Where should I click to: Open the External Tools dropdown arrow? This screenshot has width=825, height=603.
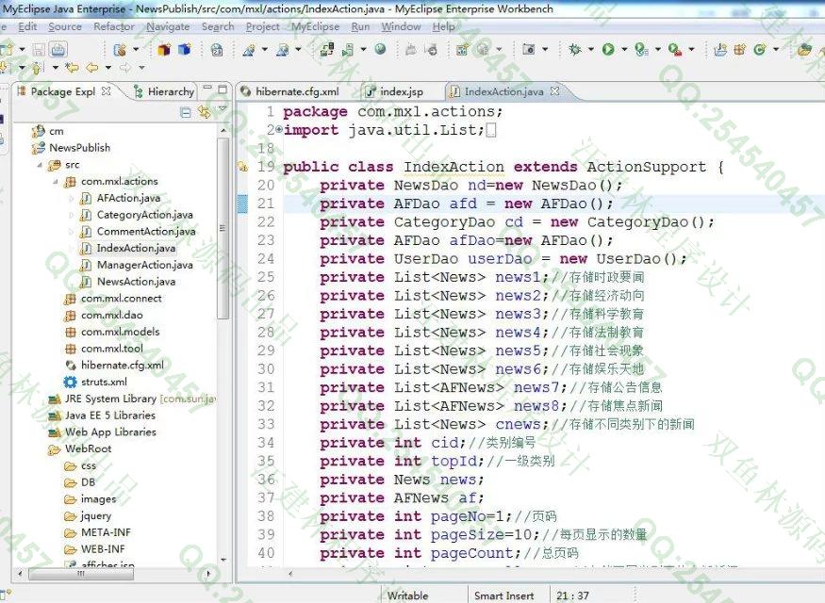(691, 49)
